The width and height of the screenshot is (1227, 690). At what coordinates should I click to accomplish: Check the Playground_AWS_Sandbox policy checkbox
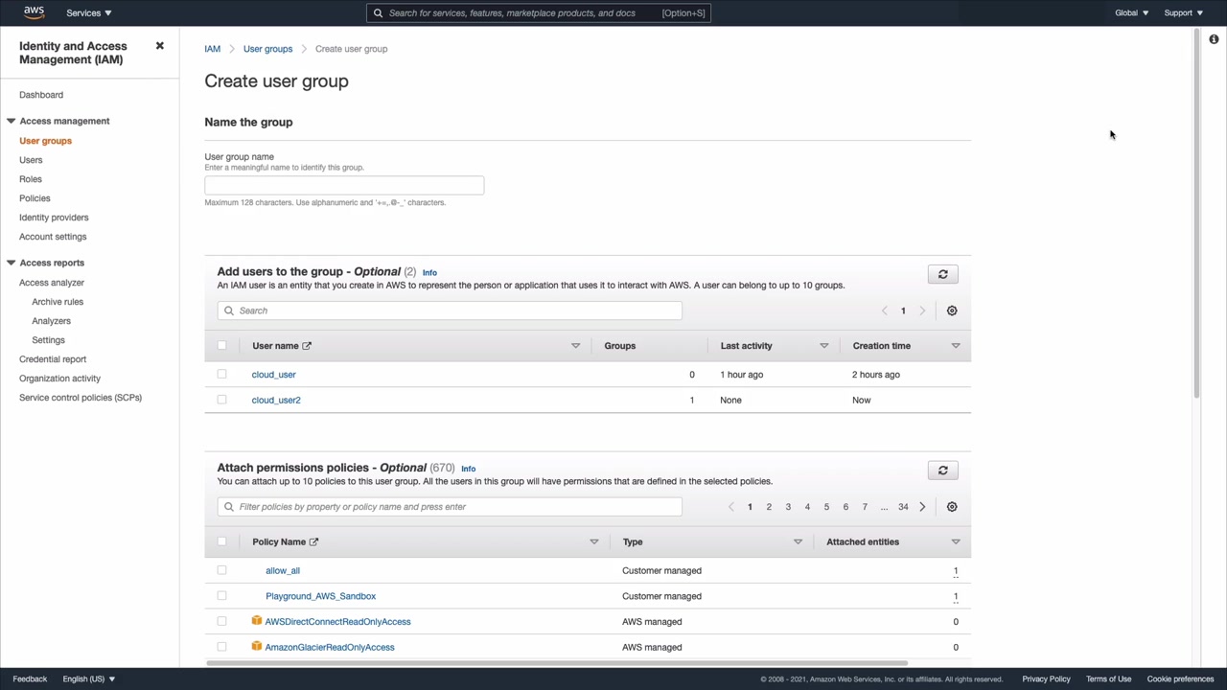point(222,596)
